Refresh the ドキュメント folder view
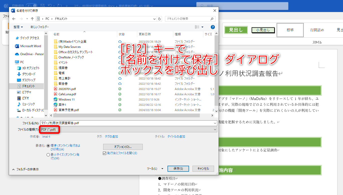This screenshot has width=343, height=195. [159, 19]
